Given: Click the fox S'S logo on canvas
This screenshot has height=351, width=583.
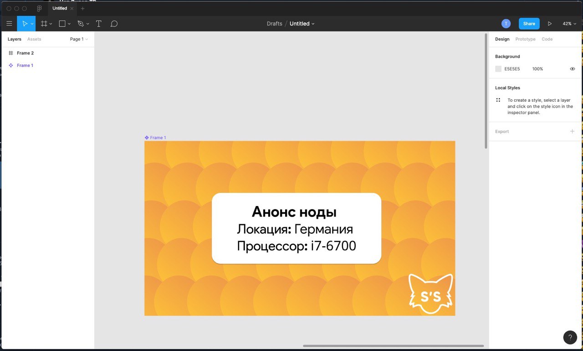Looking at the screenshot, I should (430, 294).
